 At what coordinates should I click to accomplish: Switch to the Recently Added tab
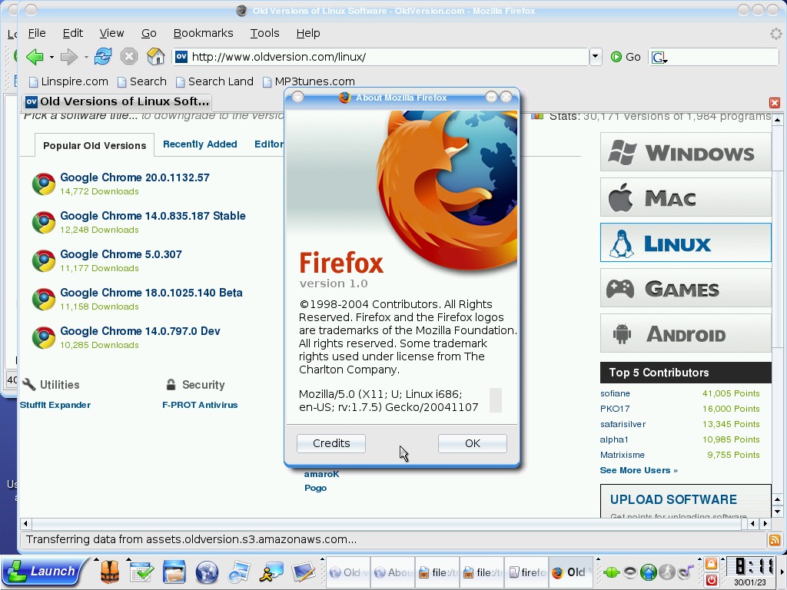(200, 144)
